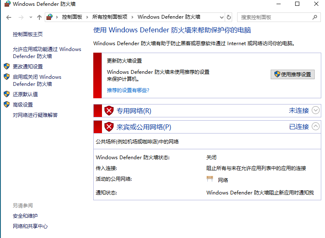Viewport: 325px width, 238px height.
Task: Open 网络和共享中心 link
Action: click(x=30, y=226)
